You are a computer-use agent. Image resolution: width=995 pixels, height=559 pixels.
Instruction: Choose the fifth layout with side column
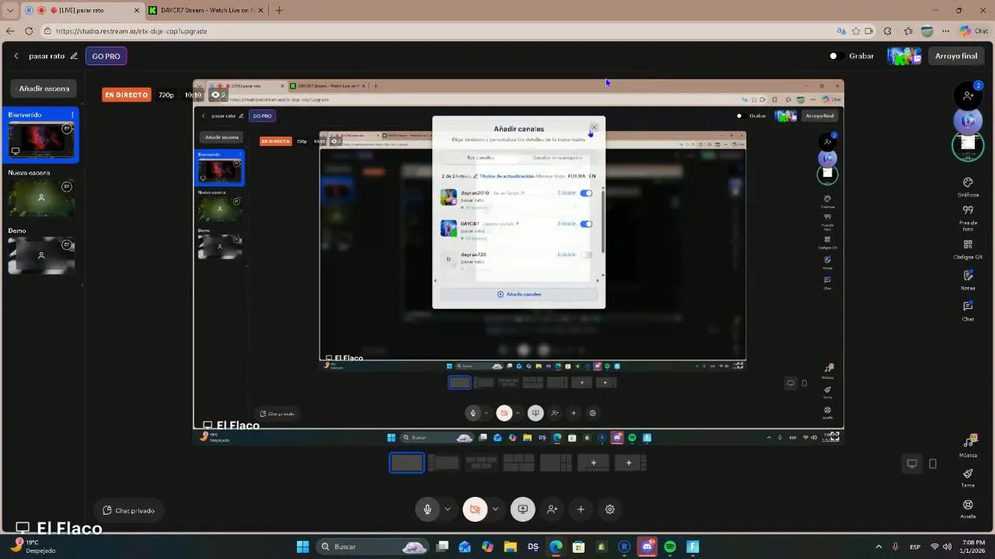coord(556,463)
